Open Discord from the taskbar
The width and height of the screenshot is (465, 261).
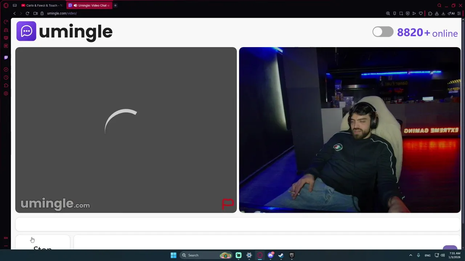tap(270, 255)
